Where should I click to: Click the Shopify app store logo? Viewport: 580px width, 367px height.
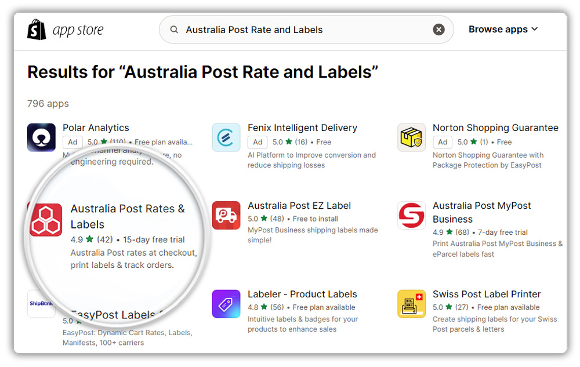tap(66, 30)
